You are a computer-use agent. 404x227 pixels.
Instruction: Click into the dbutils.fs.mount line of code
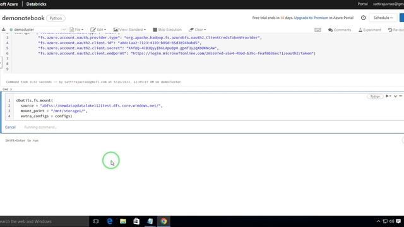(35, 100)
